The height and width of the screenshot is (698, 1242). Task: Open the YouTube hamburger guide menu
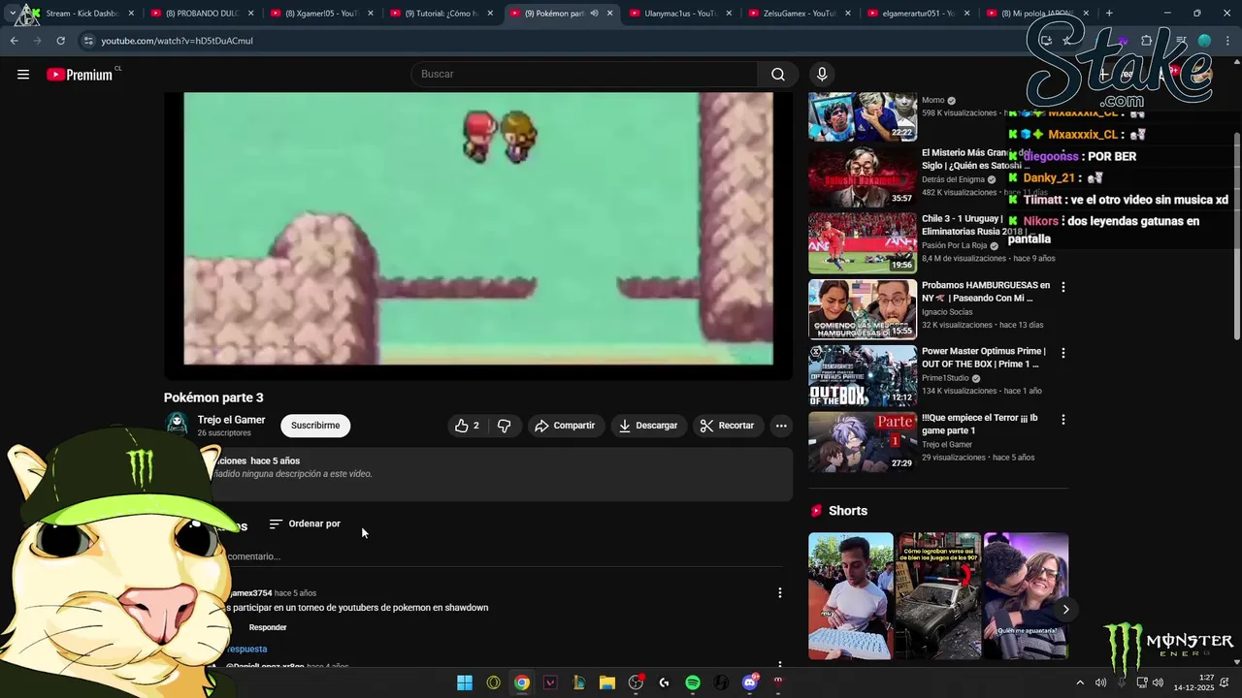coord(23,75)
